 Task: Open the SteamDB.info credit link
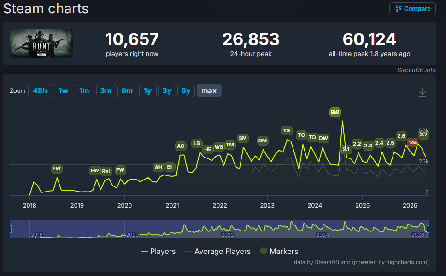coord(417,70)
